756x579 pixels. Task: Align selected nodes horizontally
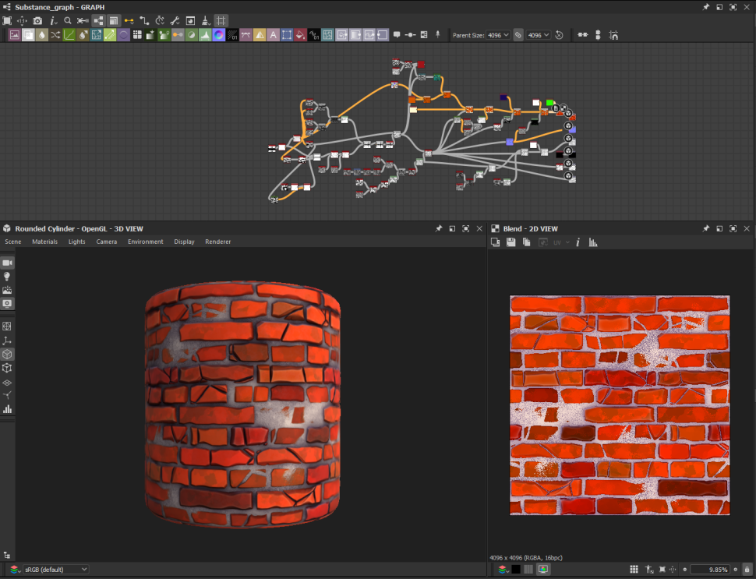point(582,35)
